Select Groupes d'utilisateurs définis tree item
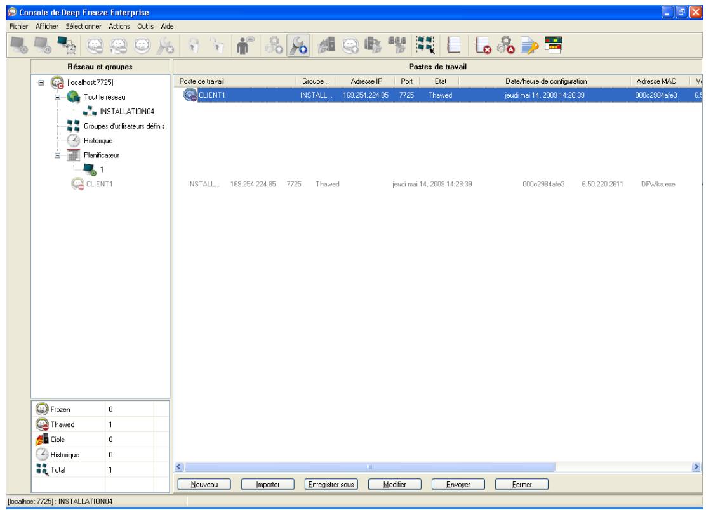 pos(124,126)
